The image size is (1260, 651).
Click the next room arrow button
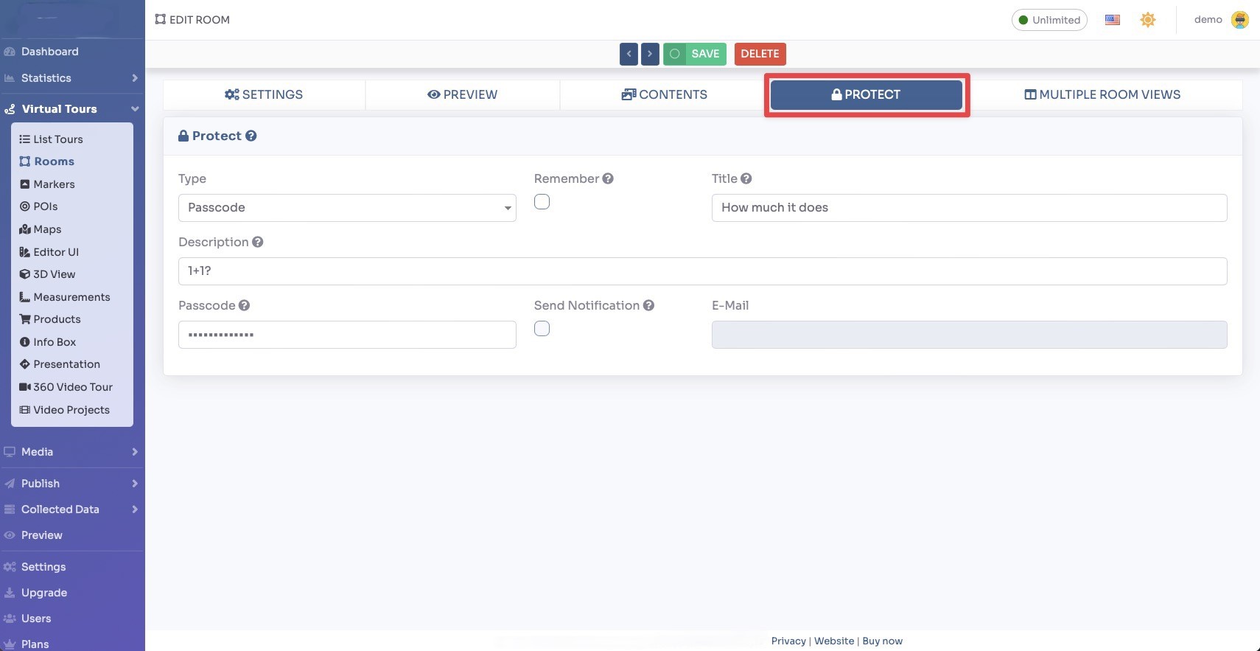(650, 54)
